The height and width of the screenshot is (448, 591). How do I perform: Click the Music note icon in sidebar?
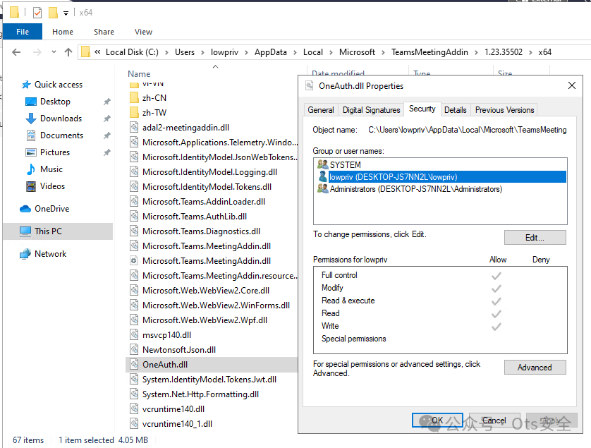(31, 169)
